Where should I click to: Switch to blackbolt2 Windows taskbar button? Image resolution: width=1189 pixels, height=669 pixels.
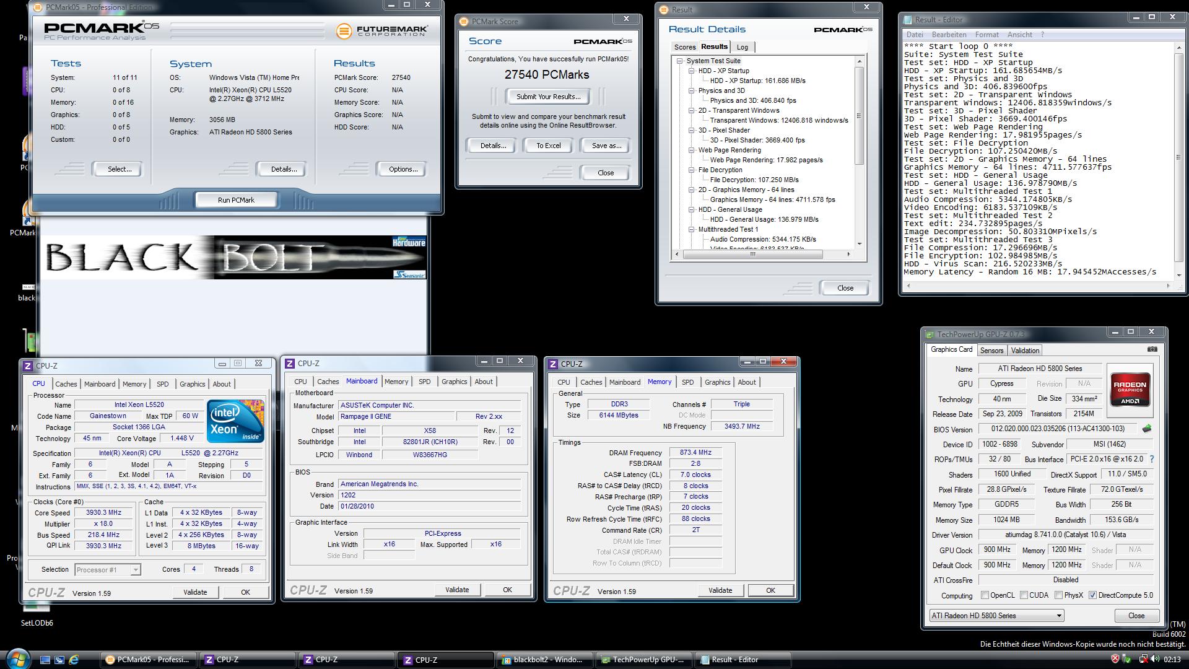(x=545, y=660)
